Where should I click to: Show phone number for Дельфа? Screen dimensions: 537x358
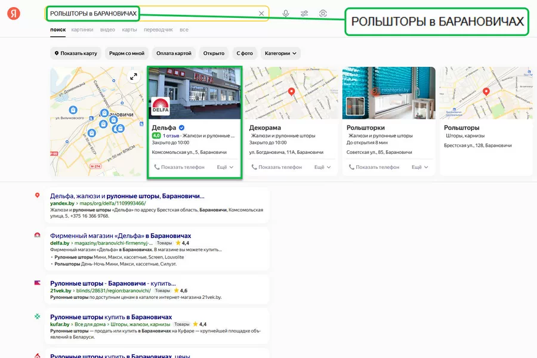coord(179,167)
